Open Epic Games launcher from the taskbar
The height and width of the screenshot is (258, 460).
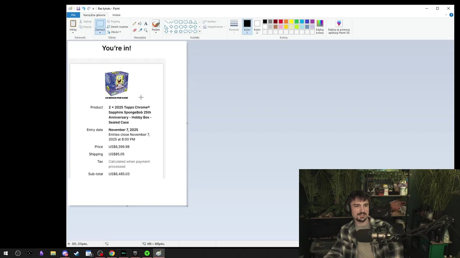135,253
